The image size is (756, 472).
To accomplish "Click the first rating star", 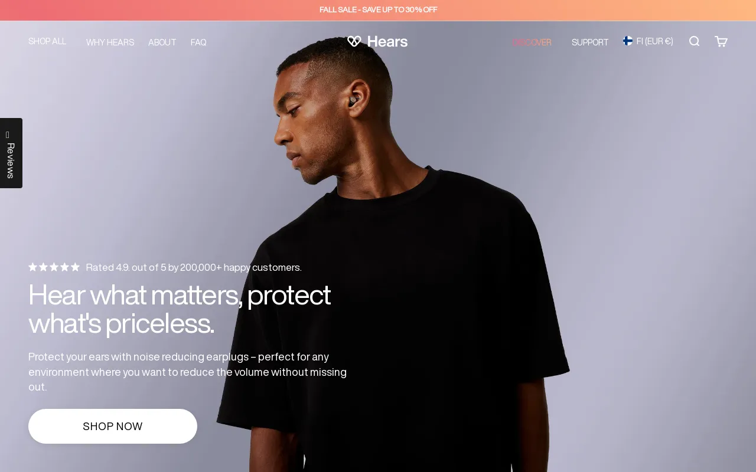I will 33,267.
